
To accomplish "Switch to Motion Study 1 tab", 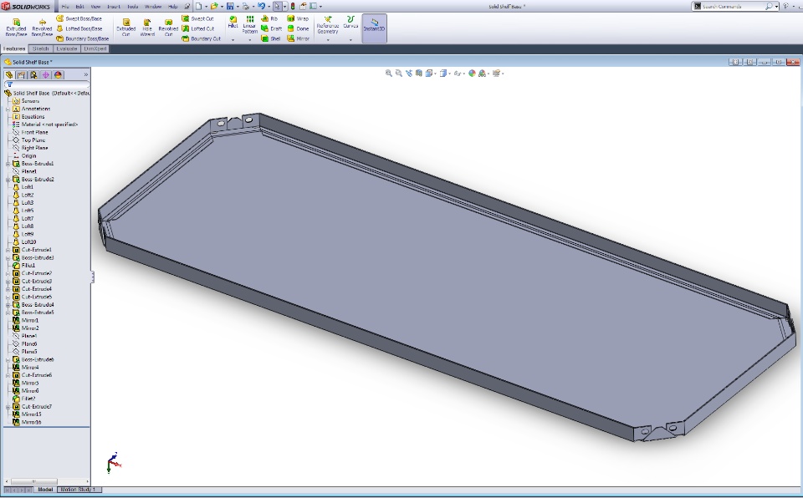I will 79,490.
